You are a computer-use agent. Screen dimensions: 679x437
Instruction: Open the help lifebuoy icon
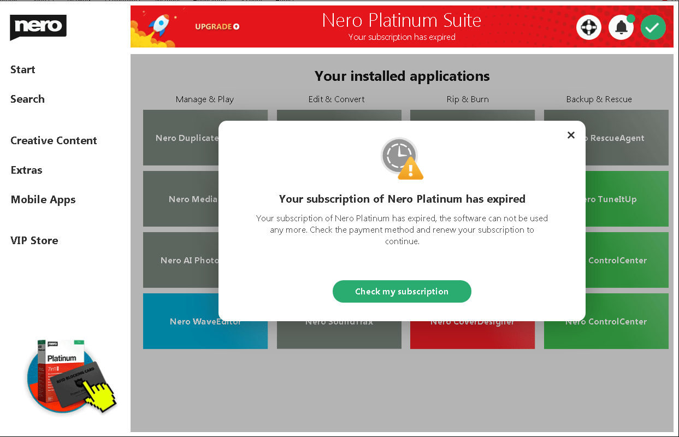[588, 27]
